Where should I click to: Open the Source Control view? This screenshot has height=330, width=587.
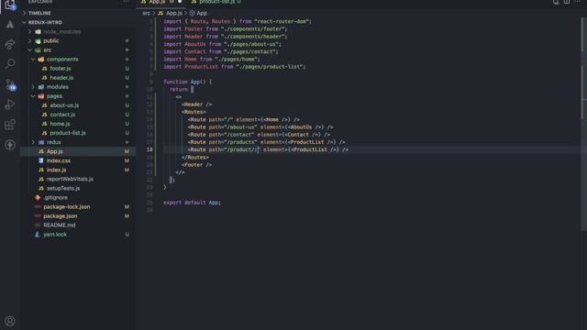[10, 84]
